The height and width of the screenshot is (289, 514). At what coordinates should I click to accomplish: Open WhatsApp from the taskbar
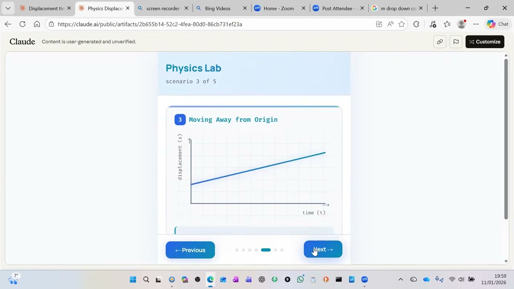(300, 279)
